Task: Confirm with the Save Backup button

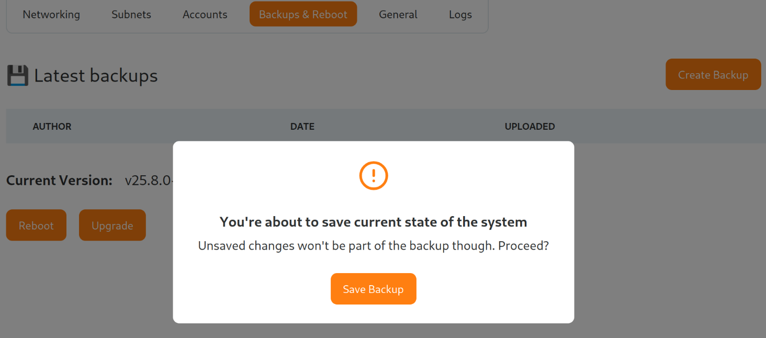Action: (x=373, y=289)
